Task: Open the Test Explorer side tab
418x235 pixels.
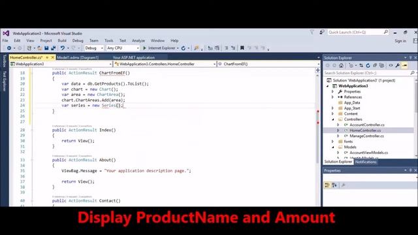Action: (5, 81)
